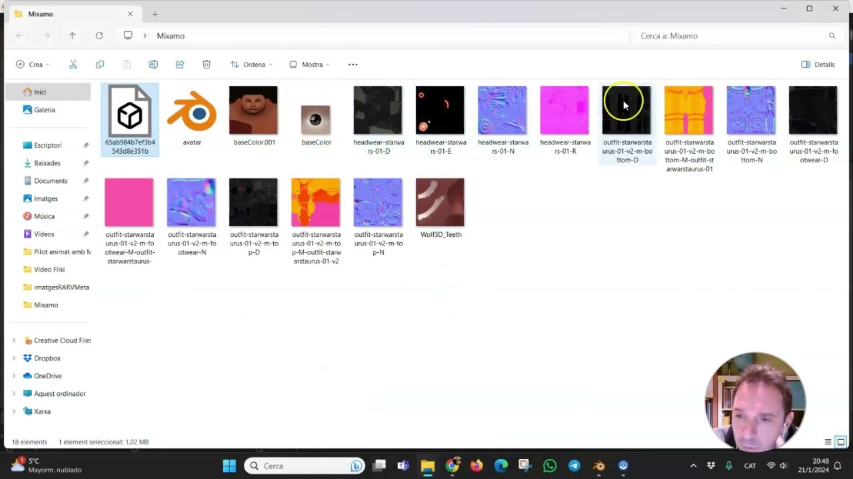Go up one folder level arrow

(73, 36)
